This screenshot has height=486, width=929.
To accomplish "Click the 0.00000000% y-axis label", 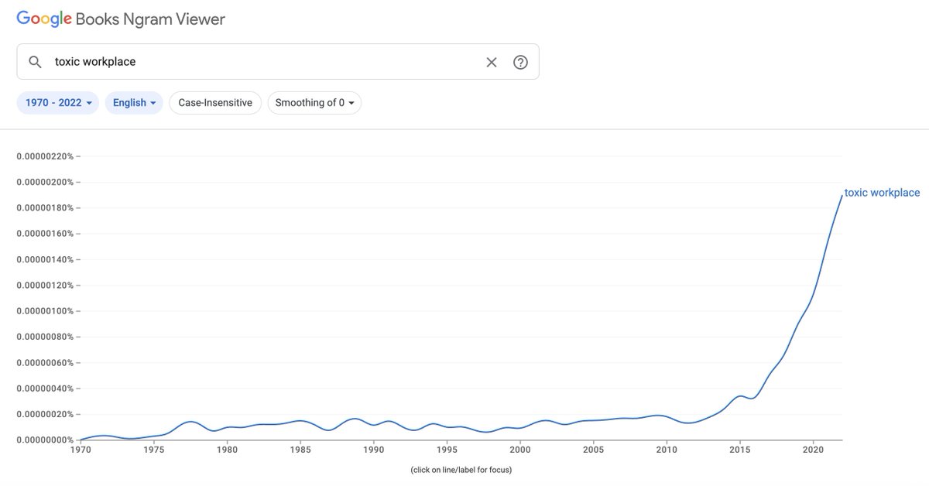I will coord(45,440).
